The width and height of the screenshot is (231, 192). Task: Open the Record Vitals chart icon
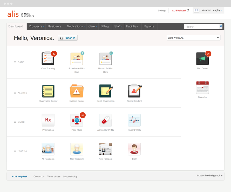(x=134, y=120)
